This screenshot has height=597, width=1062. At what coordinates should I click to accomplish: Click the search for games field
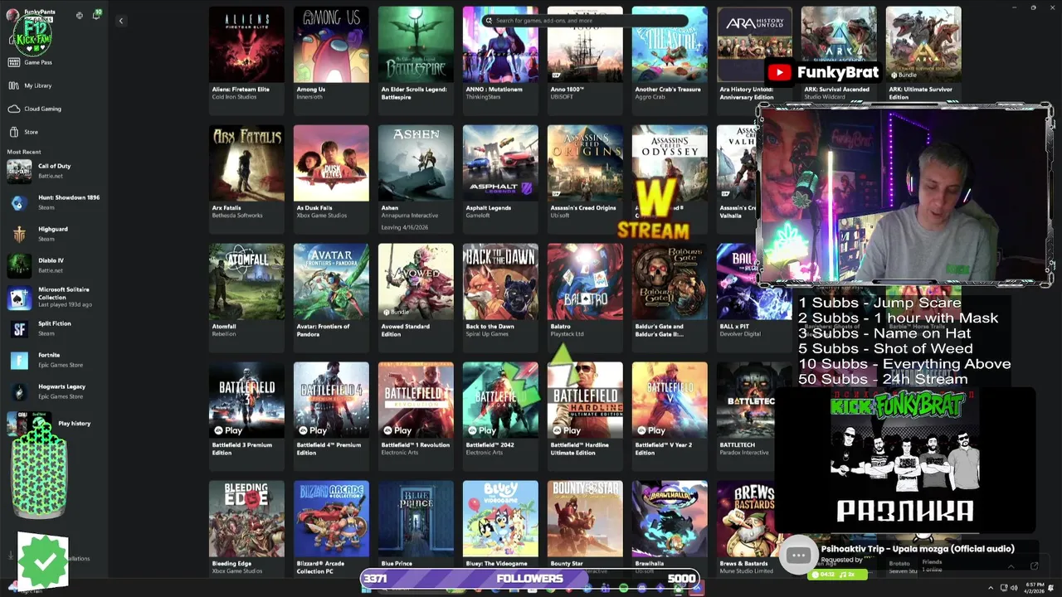pyautogui.click(x=585, y=21)
